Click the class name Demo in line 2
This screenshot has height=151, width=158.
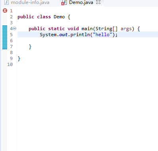click(59, 17)
